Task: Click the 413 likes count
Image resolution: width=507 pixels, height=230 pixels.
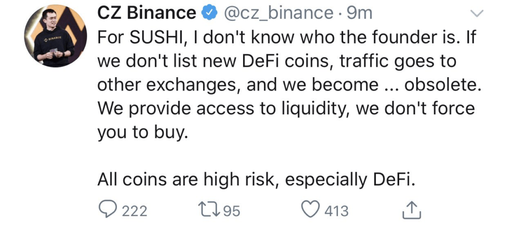Action: click(337, 211)
